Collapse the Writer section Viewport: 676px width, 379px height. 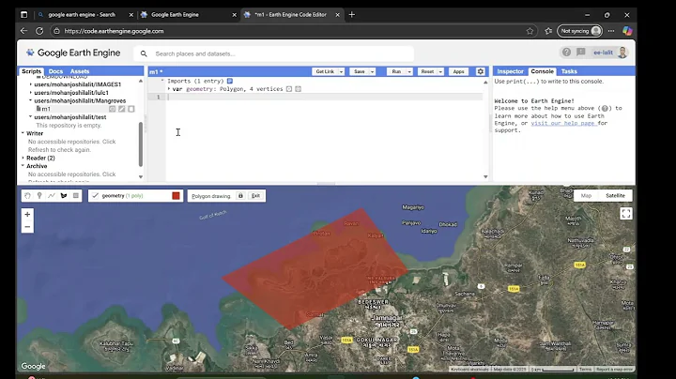coord(23,133)
